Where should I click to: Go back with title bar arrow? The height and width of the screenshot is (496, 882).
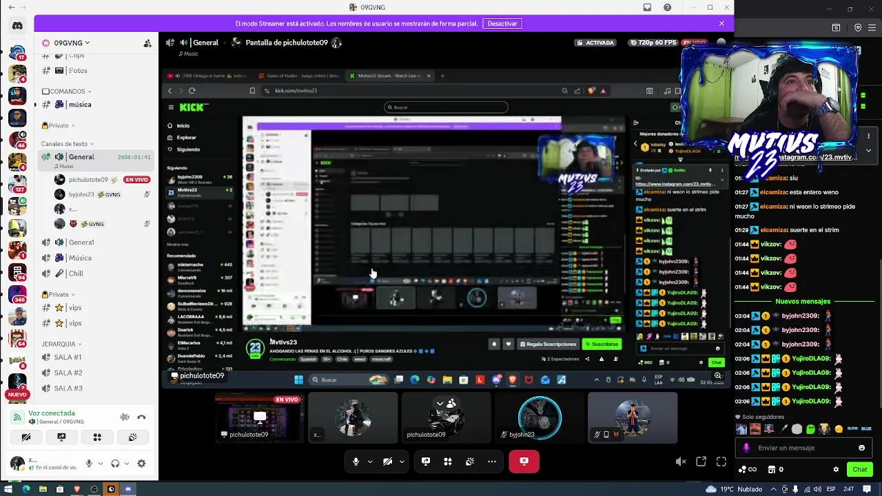click(x=11, y=7)
